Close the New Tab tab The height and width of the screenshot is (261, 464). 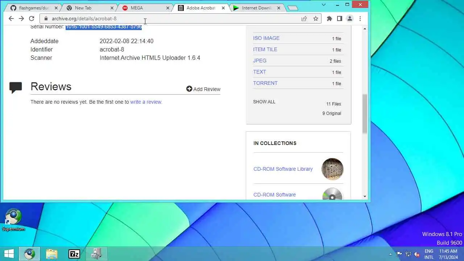tap(112, 8)
